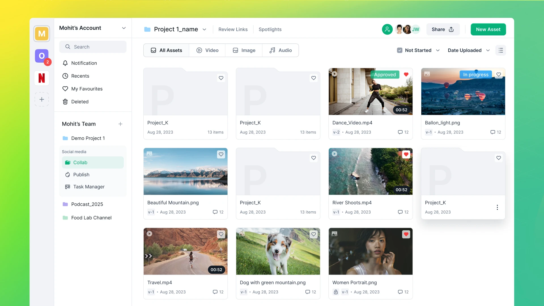
Task: Favourite Travel.mp4
Action: click(221, 234)
